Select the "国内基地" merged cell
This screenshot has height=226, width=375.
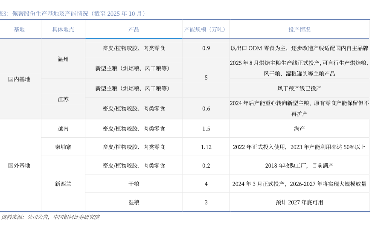point(19,79)
